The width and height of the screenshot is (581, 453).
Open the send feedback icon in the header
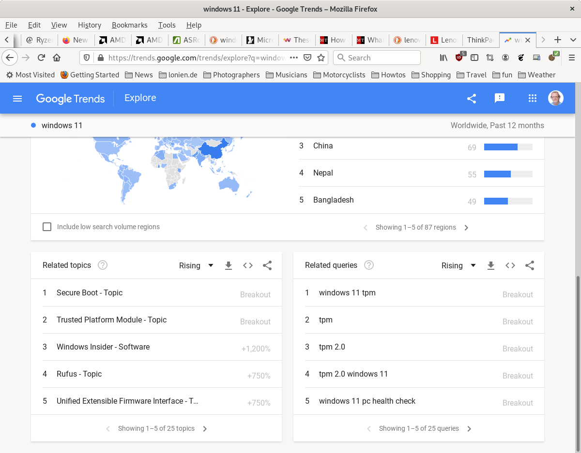point(500,98)
